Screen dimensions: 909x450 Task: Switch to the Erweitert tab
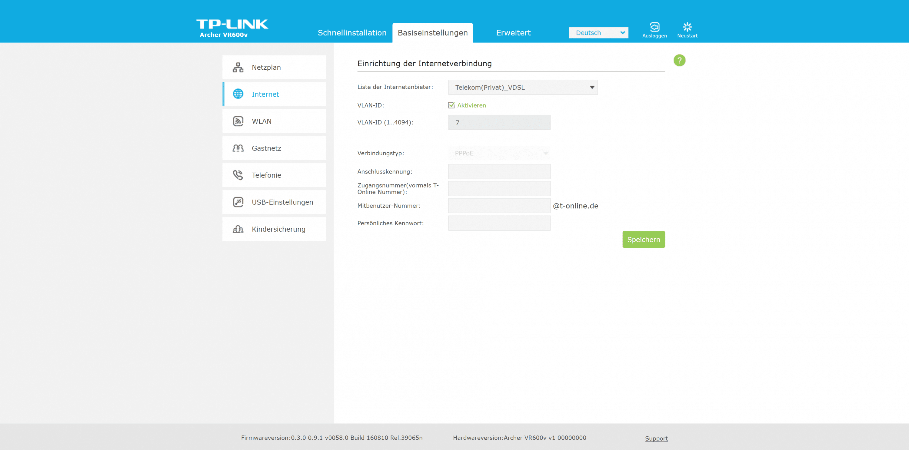513,33
